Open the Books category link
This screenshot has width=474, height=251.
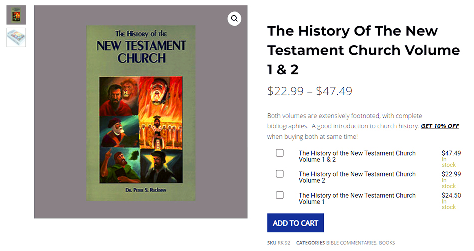(387, 243)
